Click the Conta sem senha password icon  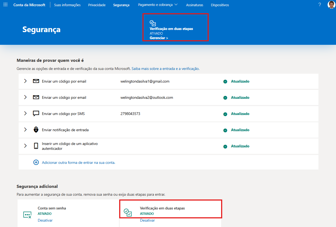click(x=27, y=215)
